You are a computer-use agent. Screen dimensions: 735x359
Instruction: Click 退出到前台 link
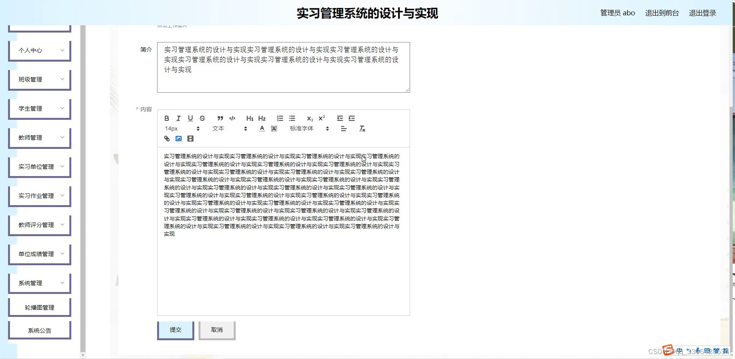coord(662,13)
